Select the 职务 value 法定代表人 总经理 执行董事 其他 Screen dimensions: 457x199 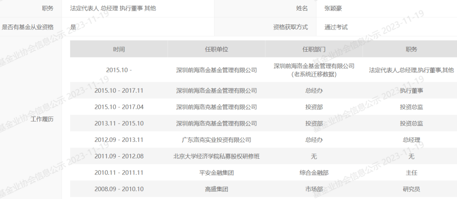coord(113,8)
